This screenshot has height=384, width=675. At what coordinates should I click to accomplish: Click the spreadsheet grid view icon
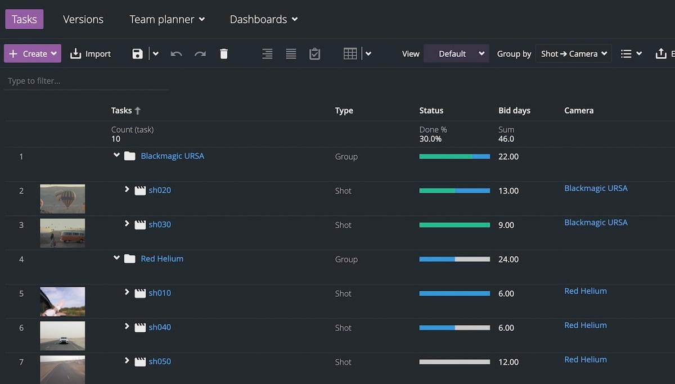point(350,54)
